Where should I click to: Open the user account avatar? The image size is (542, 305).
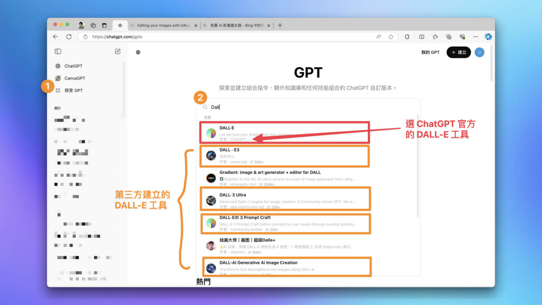point(480,52)
